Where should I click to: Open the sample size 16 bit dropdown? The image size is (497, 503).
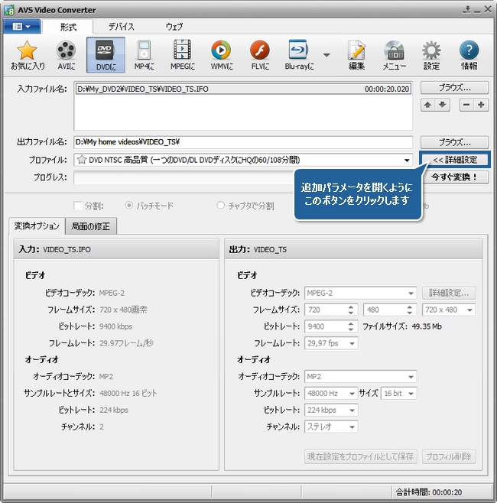tap(399, 393)
